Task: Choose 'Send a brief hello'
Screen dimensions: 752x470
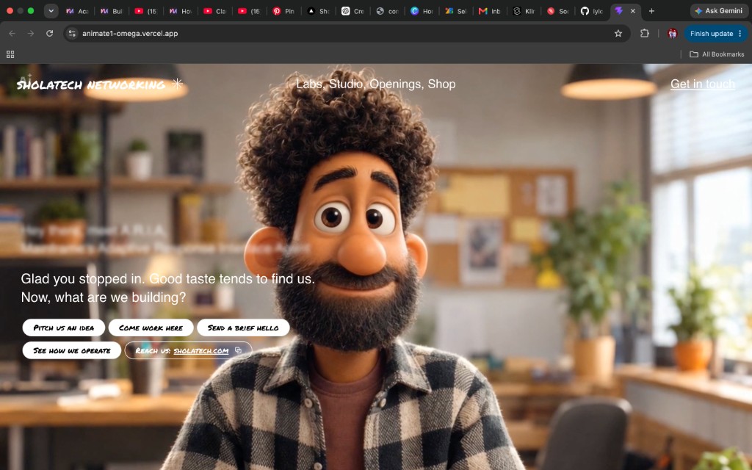Action: click(243, 328)
